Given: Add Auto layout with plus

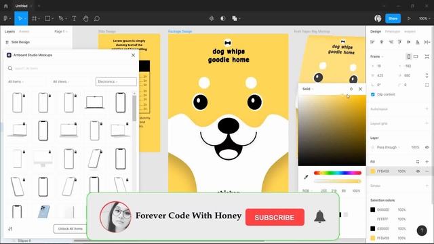Looking at the screenshot, I should (x=427, y=109).
